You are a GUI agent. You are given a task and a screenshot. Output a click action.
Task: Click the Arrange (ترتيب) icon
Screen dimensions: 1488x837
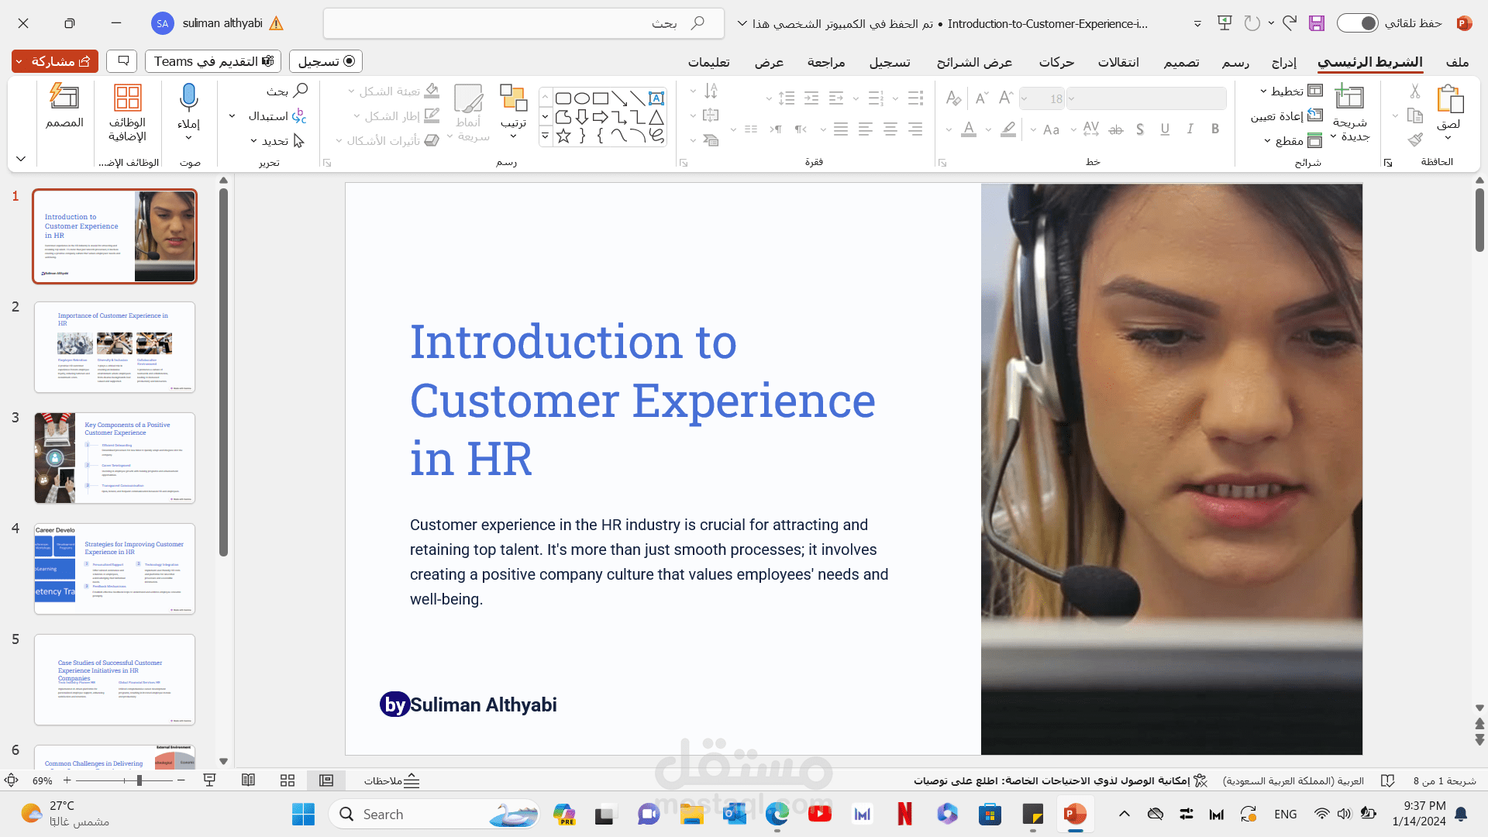click(513, 98)
